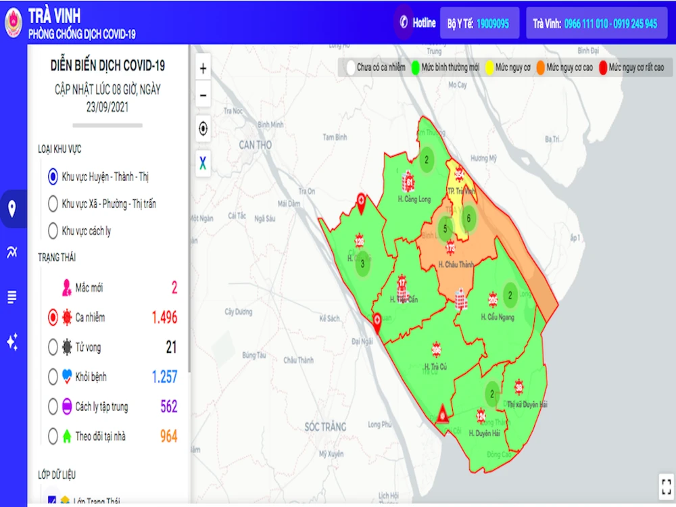Click the green cluster marker labeled 6
Image resolution: width=676 pixels, height=507 pixels.
(468, 218)
